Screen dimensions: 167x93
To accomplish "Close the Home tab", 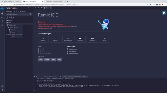I will tap(50, 8).
